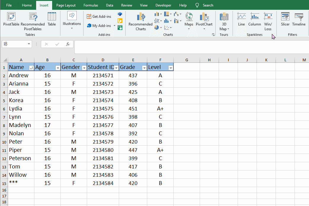Open Recommended PivotTables
309x206 pixels.
point(33,22)
